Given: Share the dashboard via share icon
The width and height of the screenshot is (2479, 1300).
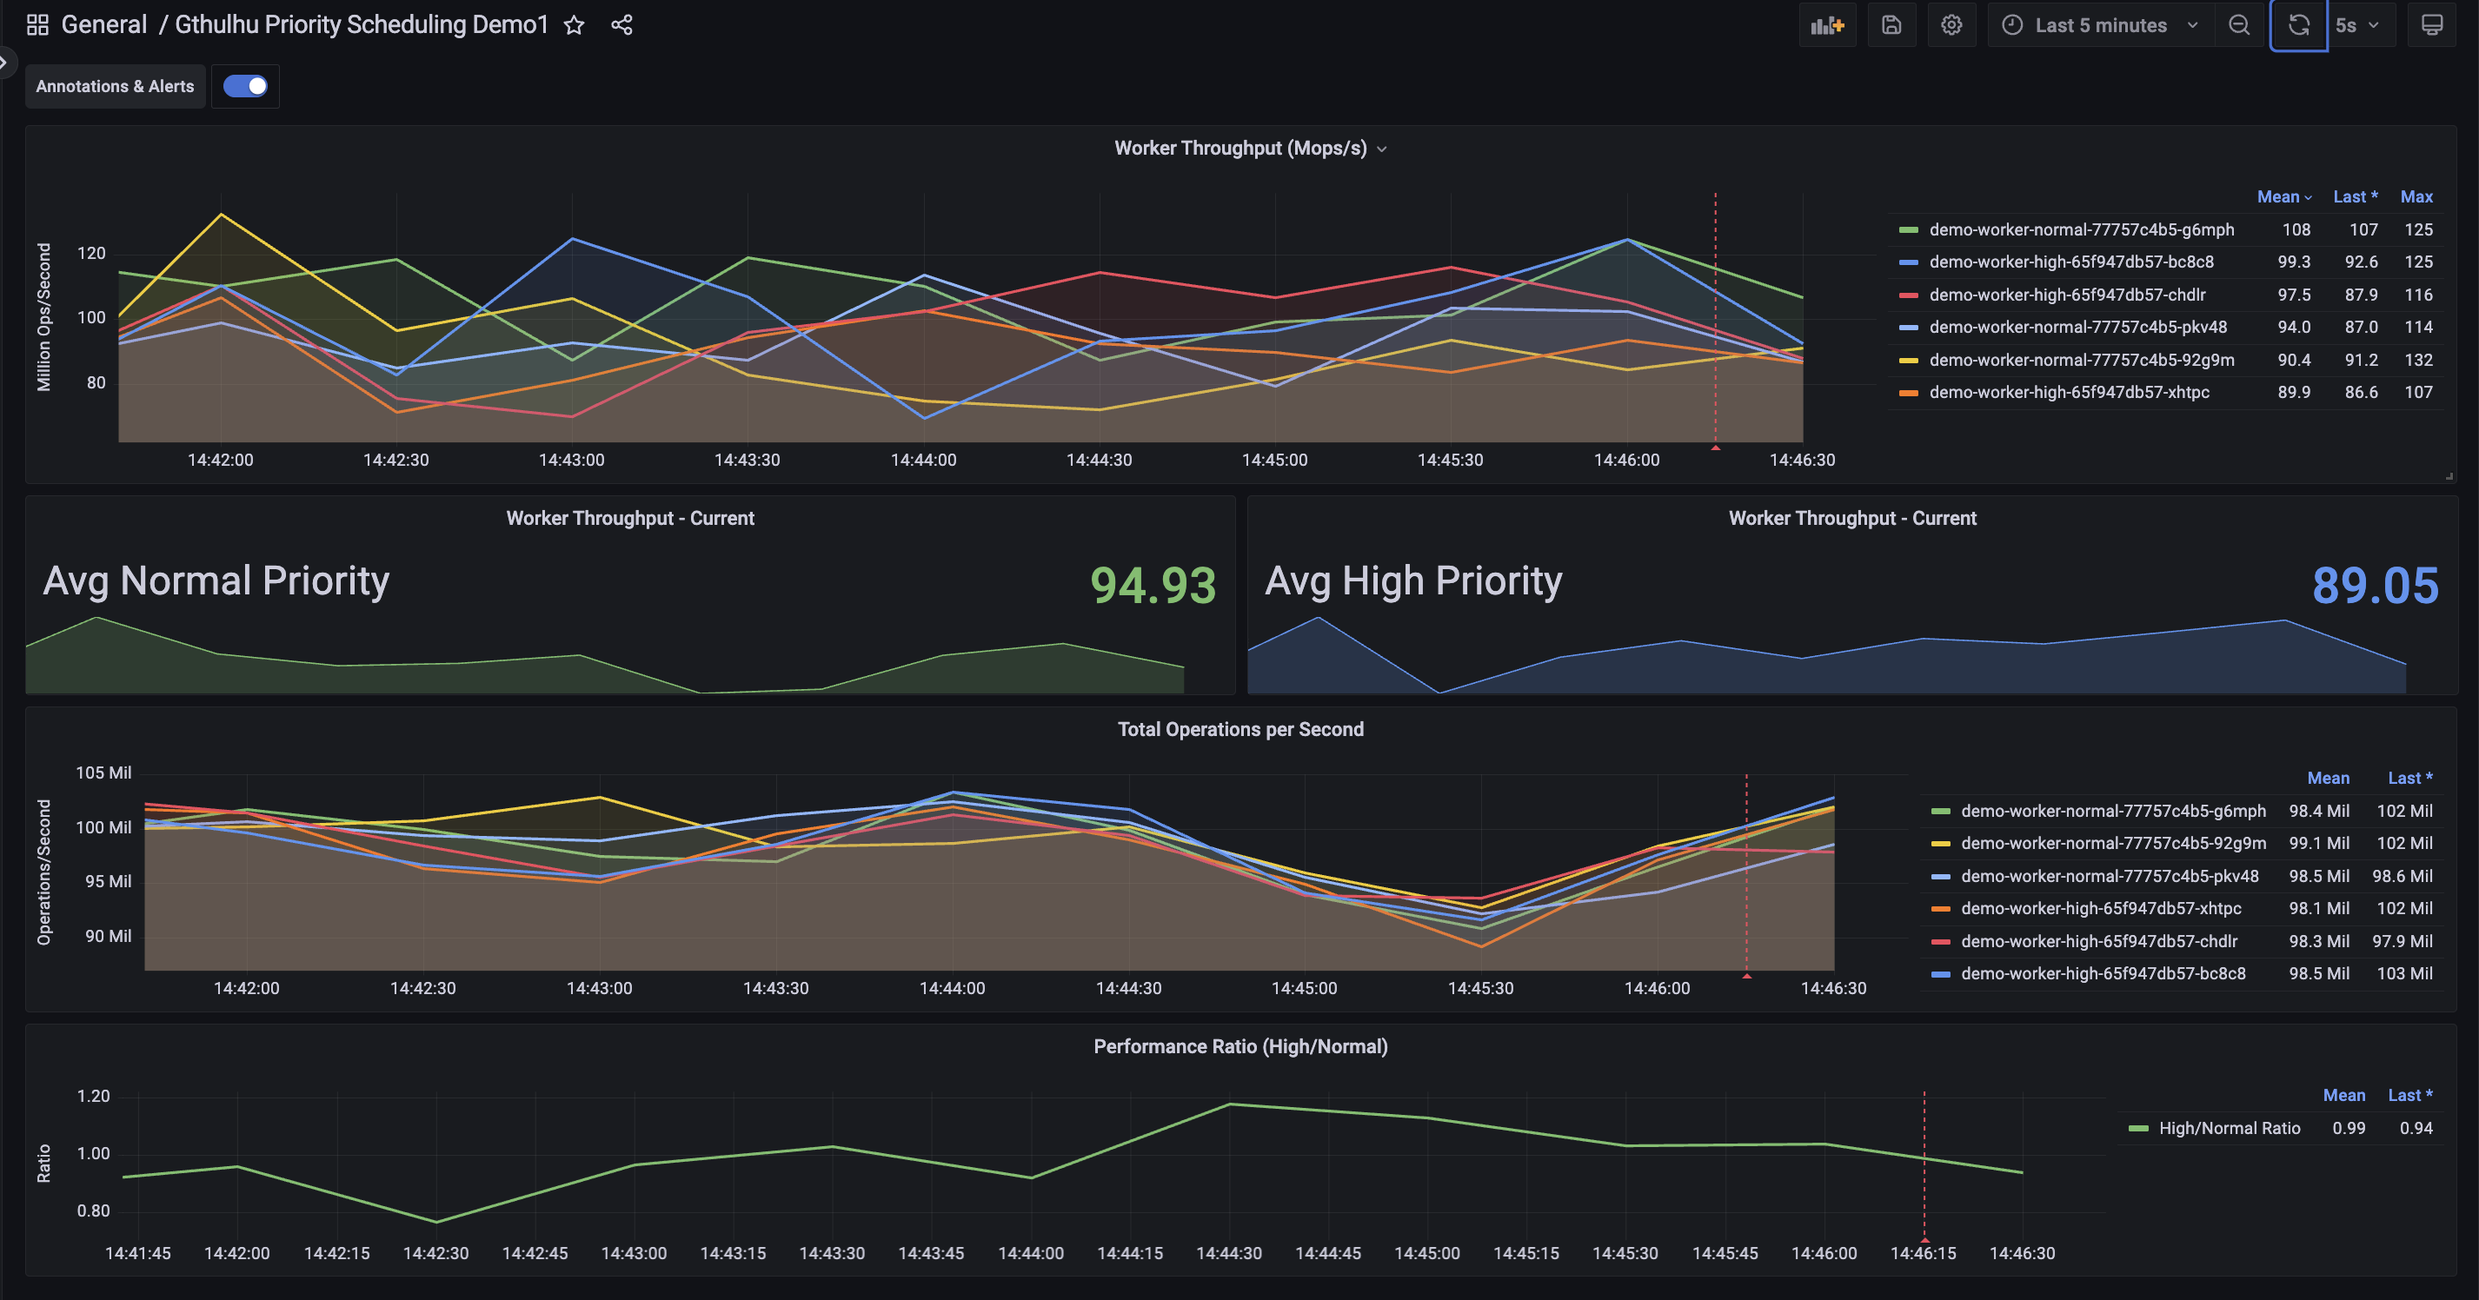Looking at the screenshot, I should (621, 25).
